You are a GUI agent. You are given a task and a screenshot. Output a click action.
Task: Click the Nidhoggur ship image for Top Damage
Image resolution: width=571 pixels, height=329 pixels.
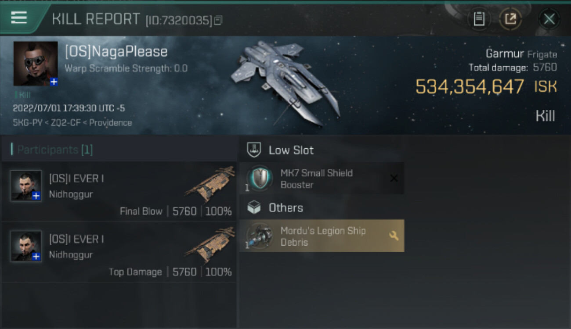coord(210,244)
